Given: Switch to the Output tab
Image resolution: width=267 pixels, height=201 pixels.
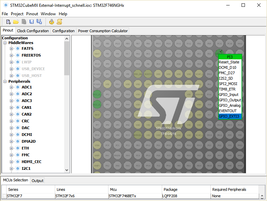Looking at the screenshot, I should click(x=37, y=181).
